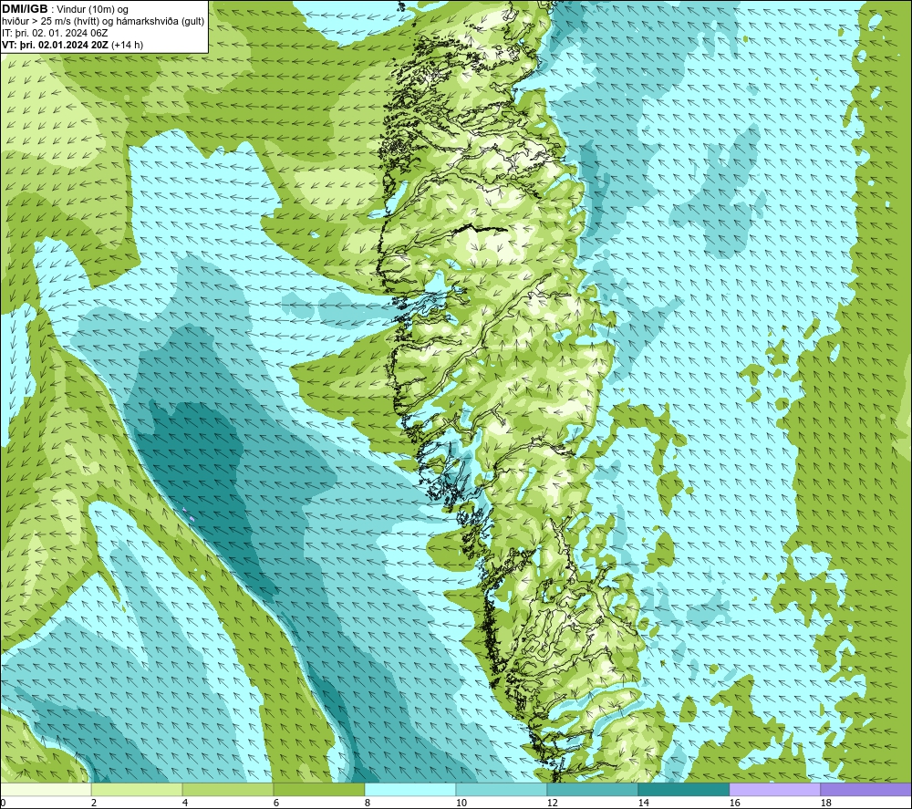Click the 'hviður > 25 m/s' legend line
The image size is (912, 809).
(103, 22)
